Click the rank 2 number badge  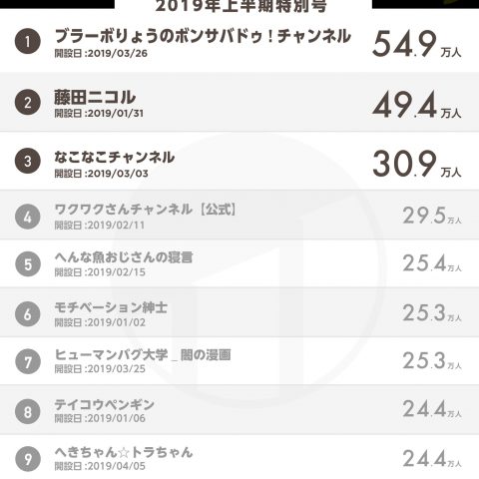[x=28, y=103]
